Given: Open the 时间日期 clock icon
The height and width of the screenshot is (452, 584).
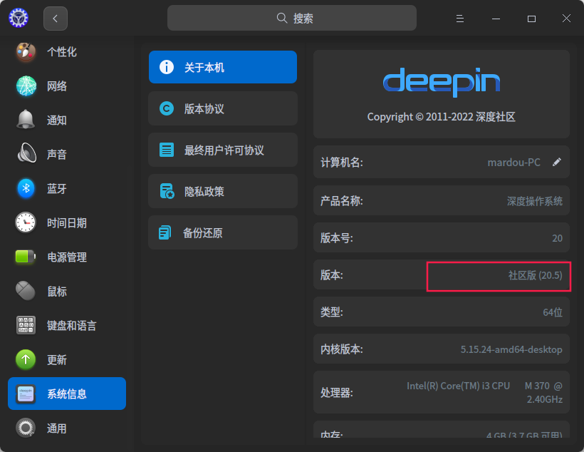Looking at the screenshot, I should (26, 222).
